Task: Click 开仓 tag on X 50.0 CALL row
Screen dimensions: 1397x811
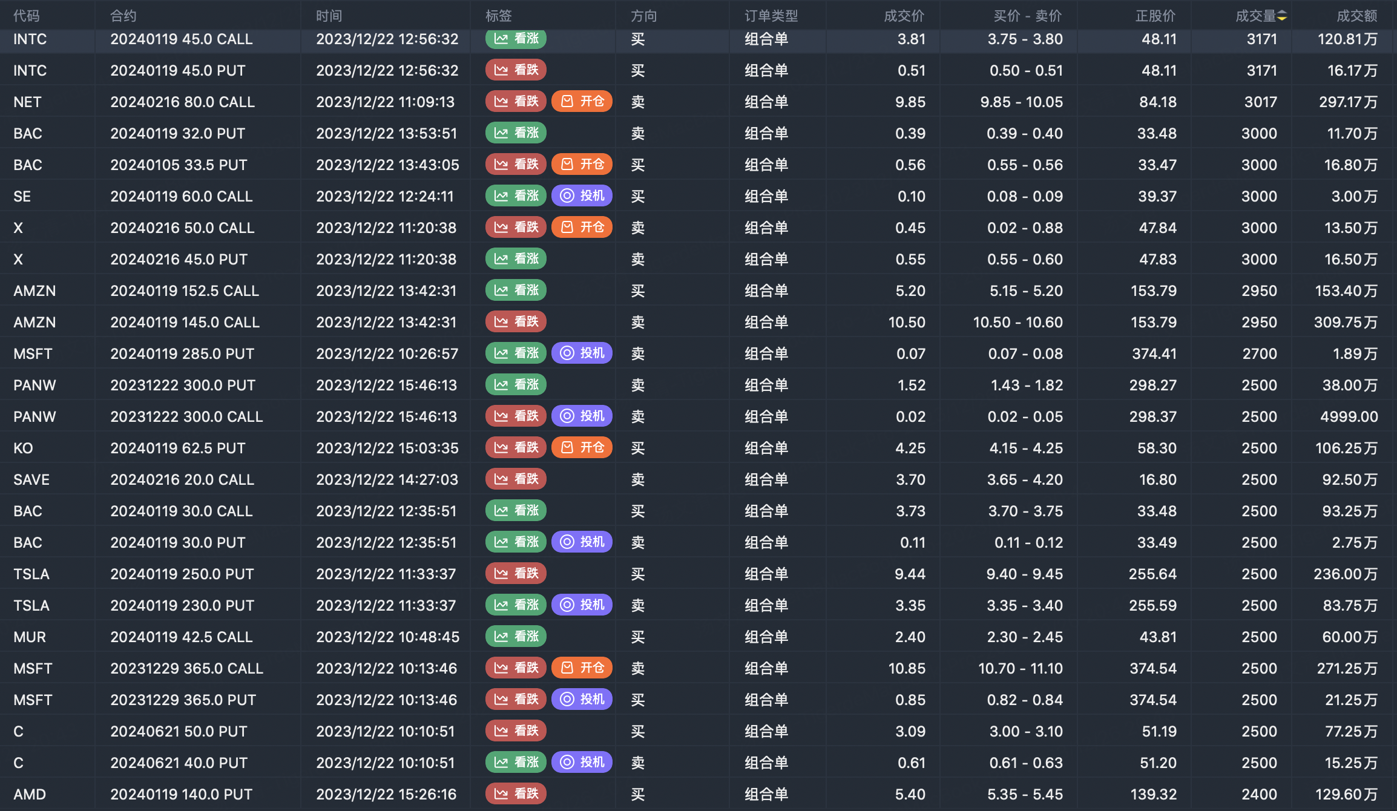Action: [582, 228]
